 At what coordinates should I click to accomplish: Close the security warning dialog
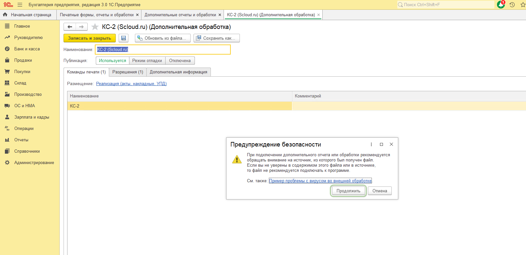click(391, 144)
